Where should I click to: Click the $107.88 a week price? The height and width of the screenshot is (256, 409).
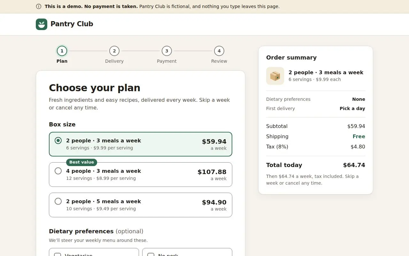(212, 175)
